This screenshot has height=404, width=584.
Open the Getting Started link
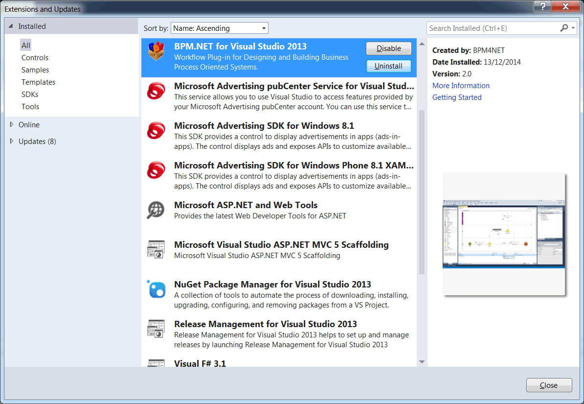[457, 97]
